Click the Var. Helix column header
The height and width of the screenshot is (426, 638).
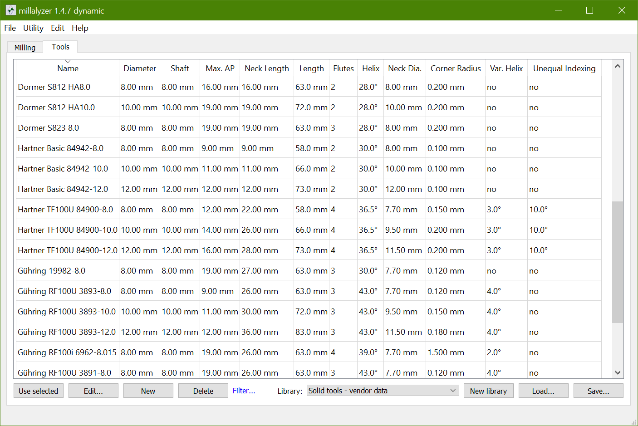coord(506,69)
